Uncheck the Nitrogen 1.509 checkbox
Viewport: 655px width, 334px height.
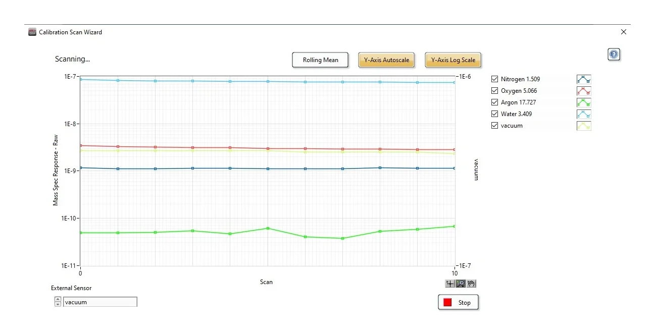point(495,79)
